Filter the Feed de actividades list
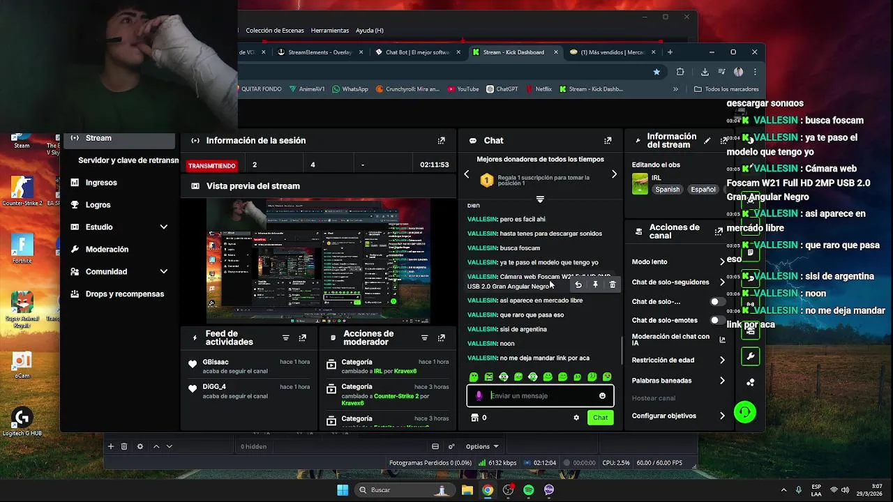893x502 pixels. [x=285, y=337]
